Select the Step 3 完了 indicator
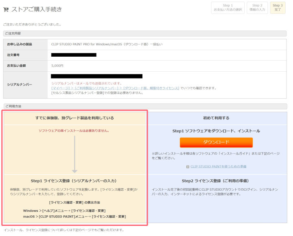Screen dimensions: 293x236 point(278,8)
